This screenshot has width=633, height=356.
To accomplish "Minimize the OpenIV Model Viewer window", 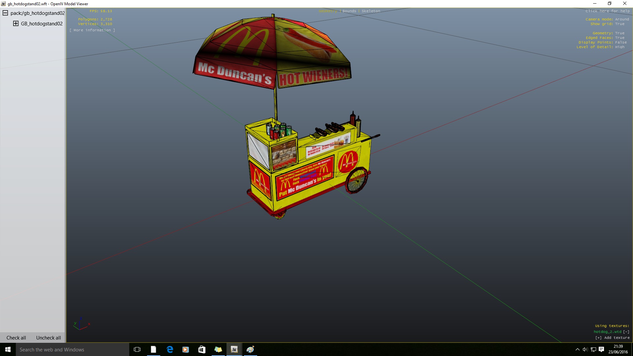I will coord(595,4).
